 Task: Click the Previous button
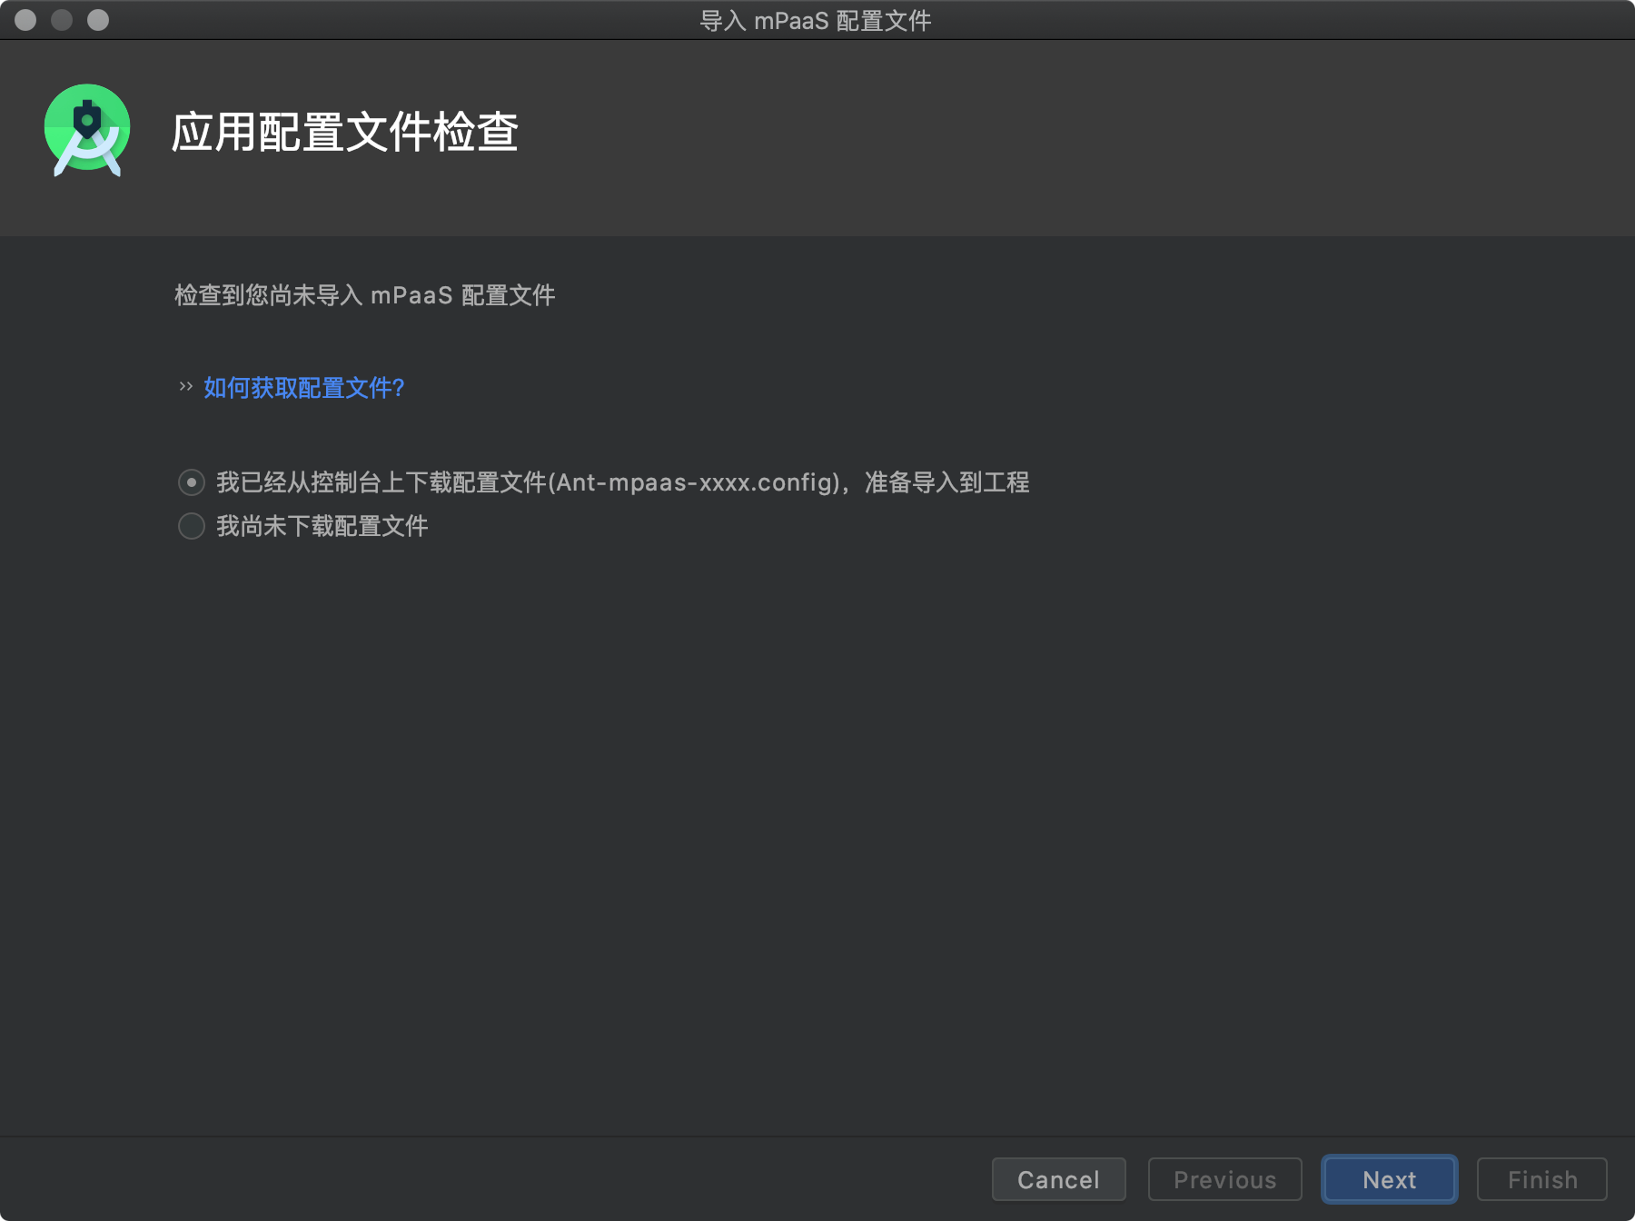click(x=1225, y=1179)
